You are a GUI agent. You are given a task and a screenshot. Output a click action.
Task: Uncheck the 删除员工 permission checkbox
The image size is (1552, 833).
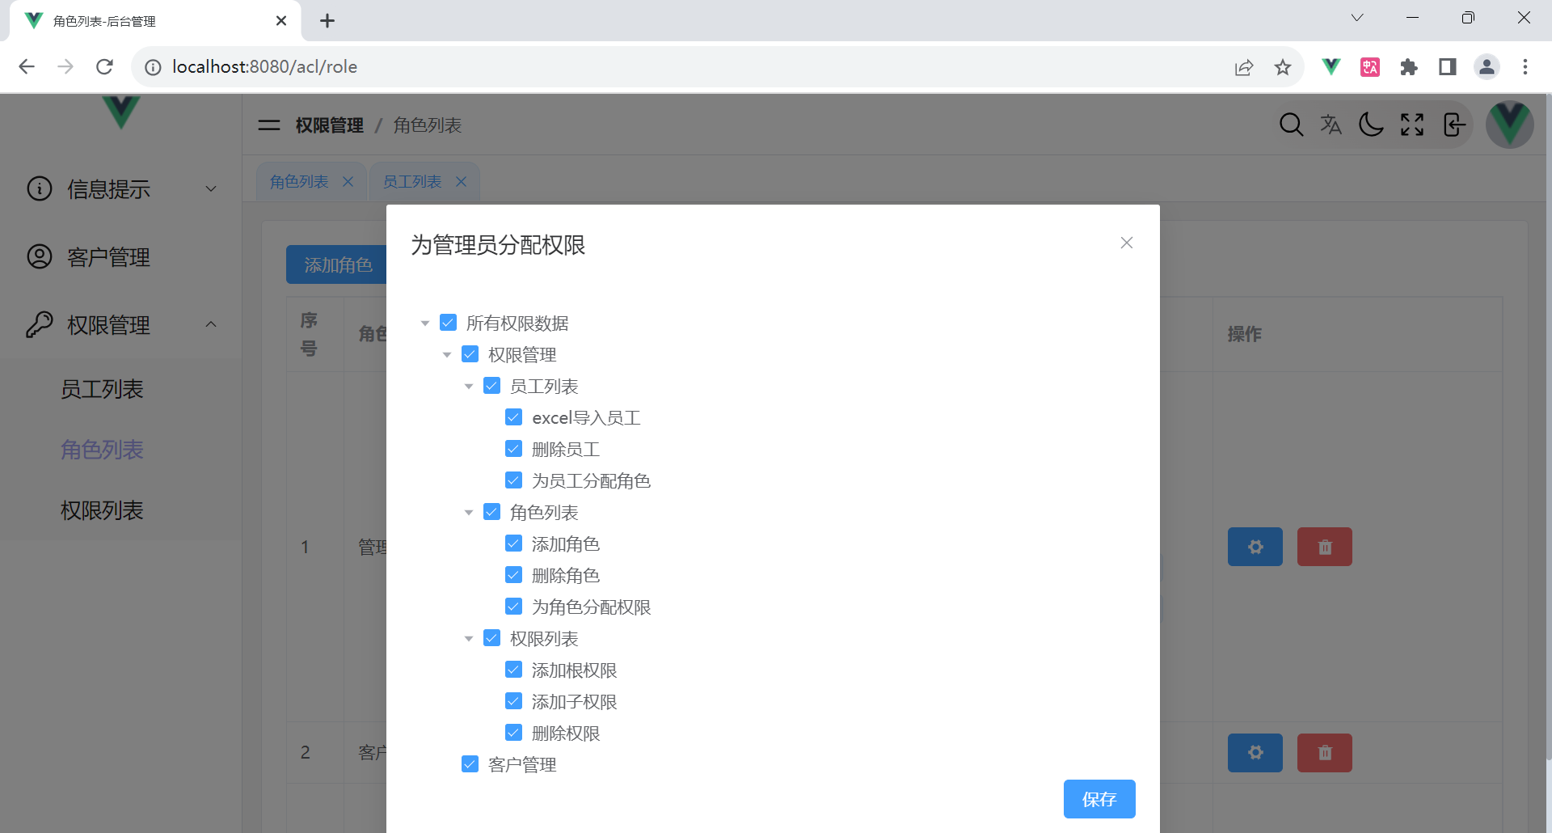point(513,449)
